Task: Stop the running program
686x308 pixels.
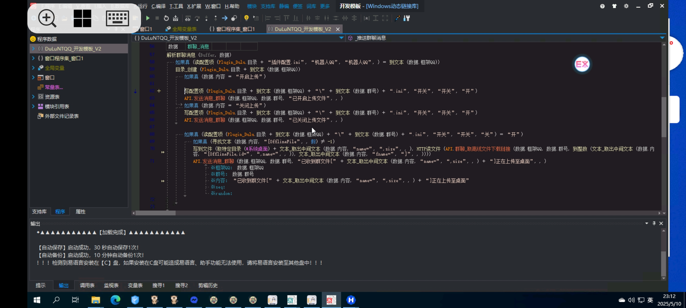Action: point(157,18)
